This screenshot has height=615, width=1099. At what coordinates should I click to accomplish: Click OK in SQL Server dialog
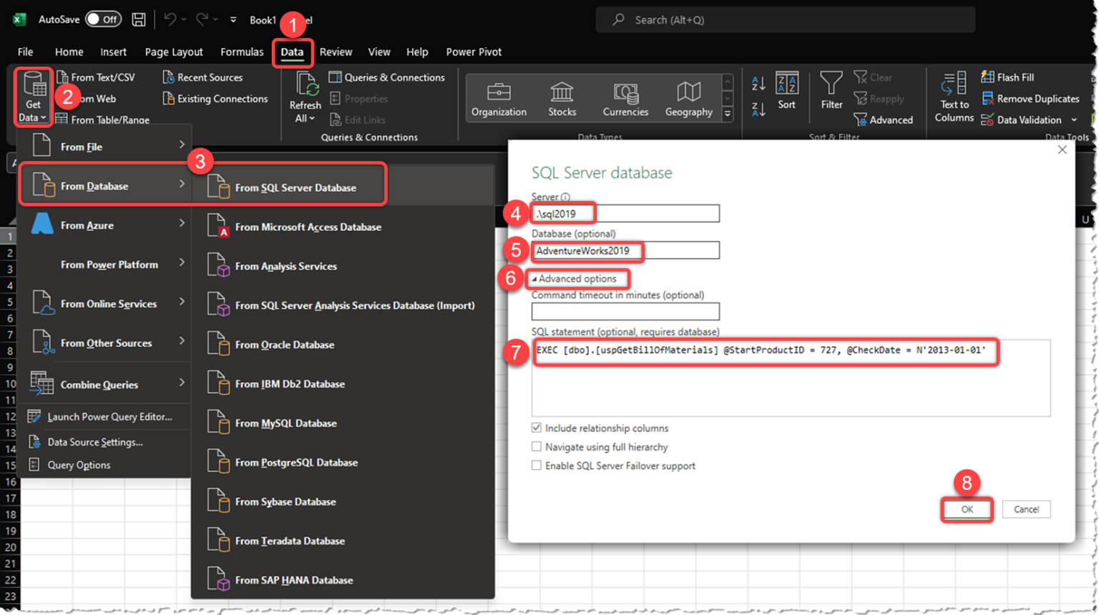point(967,509)
